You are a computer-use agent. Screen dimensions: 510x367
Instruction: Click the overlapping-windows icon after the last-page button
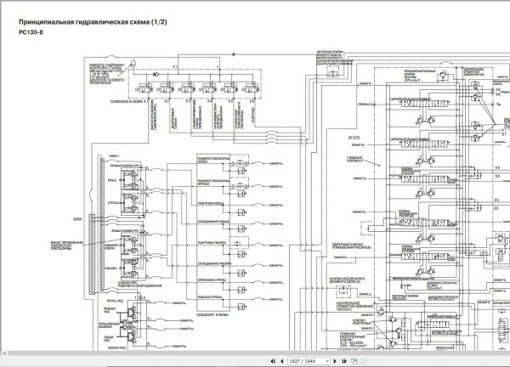pyautogui.click(x=354, y=361)
